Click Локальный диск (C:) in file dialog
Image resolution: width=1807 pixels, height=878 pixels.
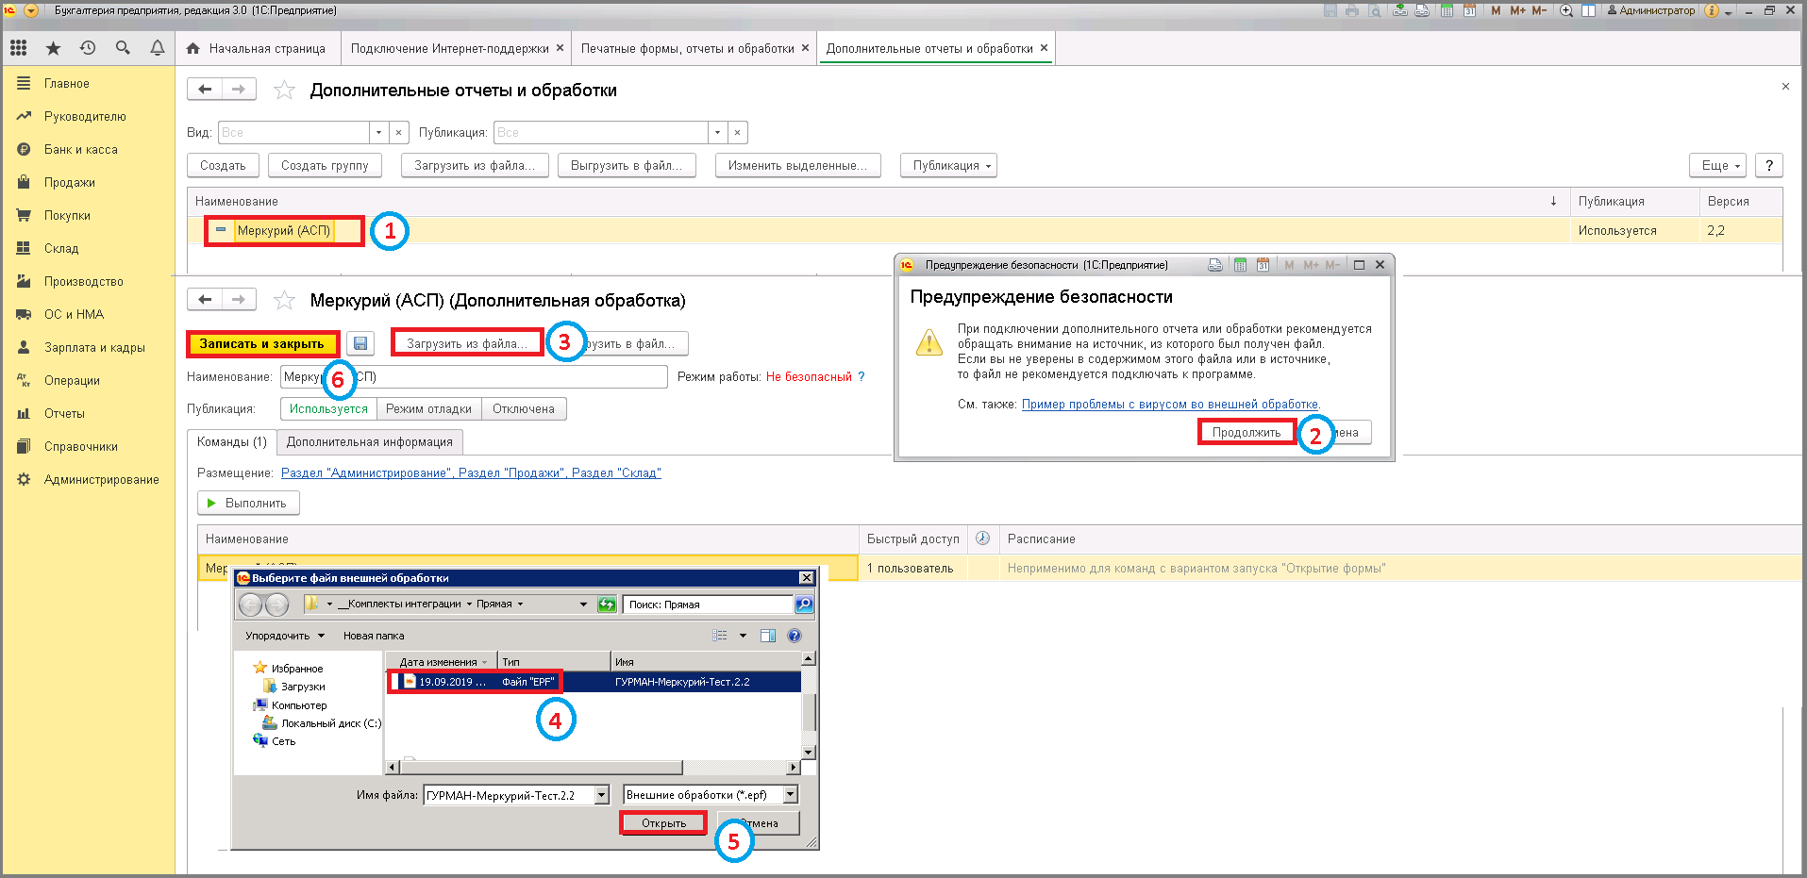(x=321, y=723)
